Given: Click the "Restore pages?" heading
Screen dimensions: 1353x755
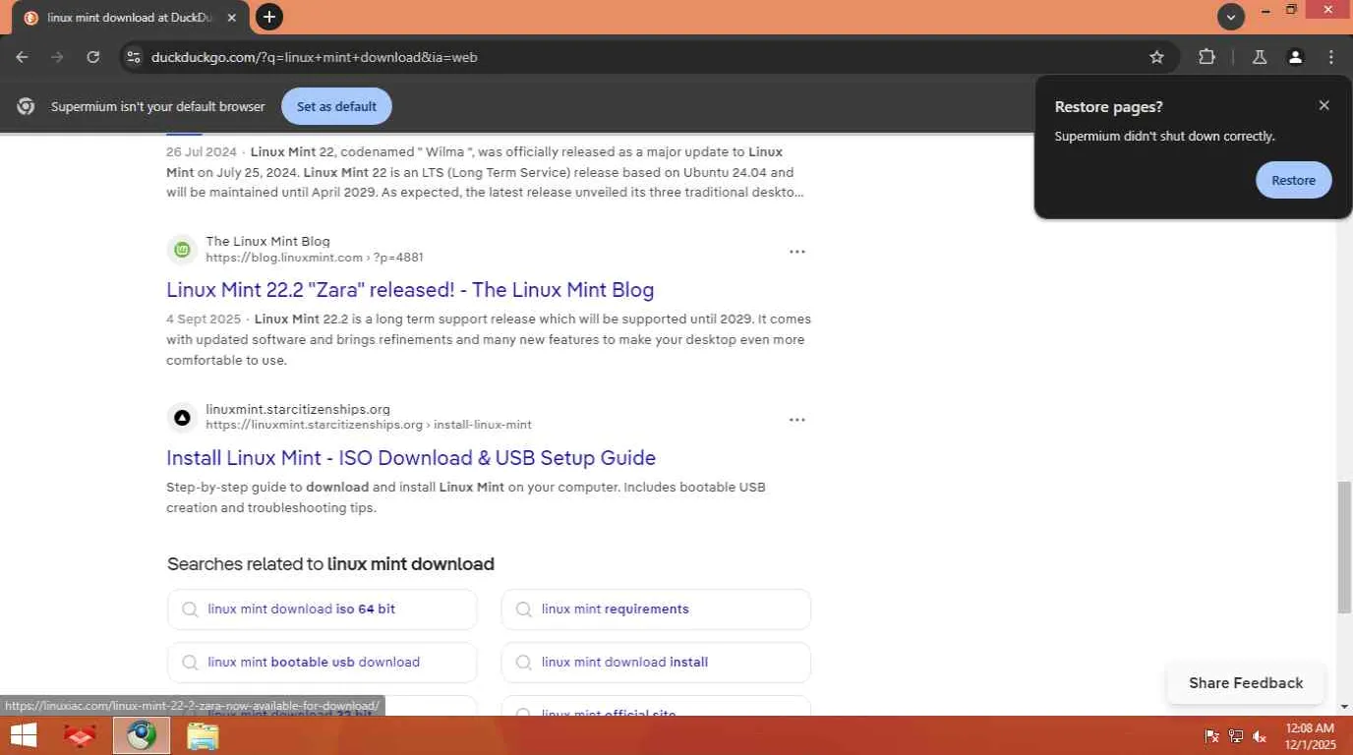Looking at the screenshot, I should pos(1108,107).
